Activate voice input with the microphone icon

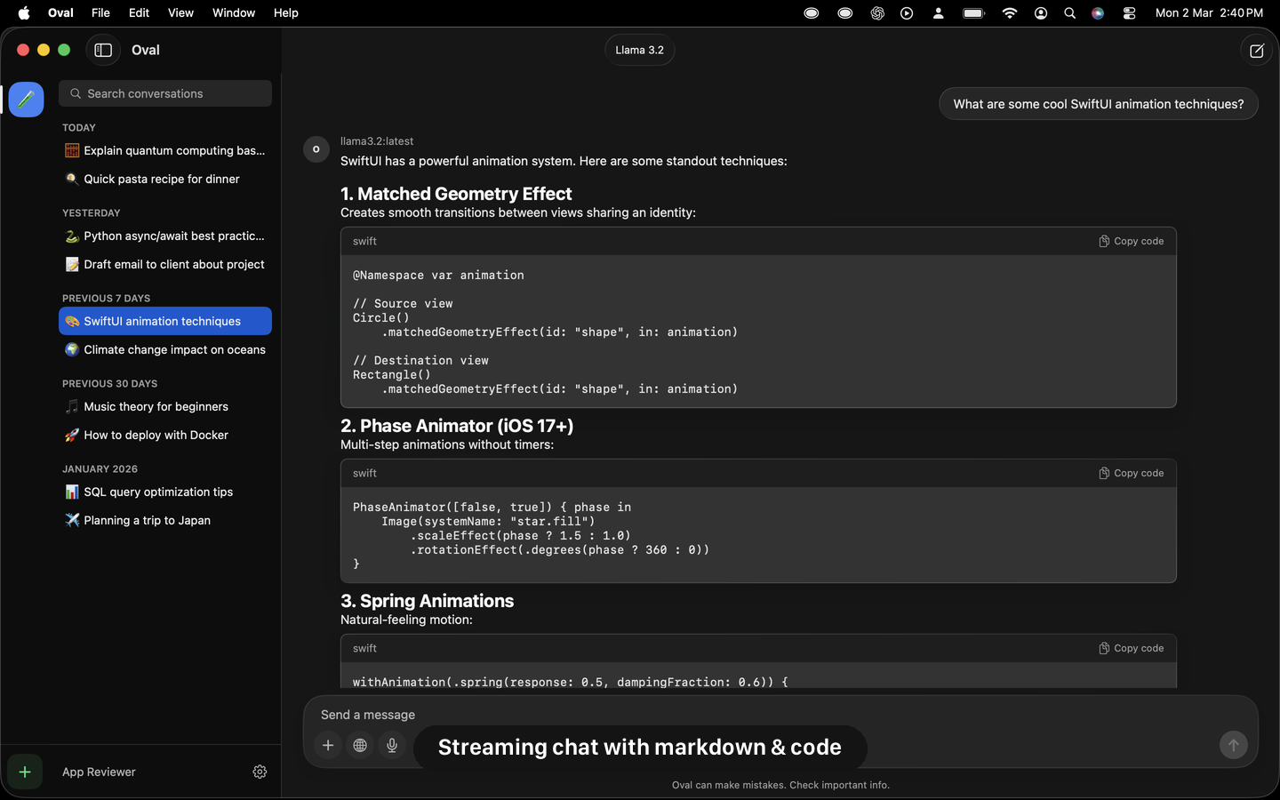pyautogui.click(x=392, y=746)
